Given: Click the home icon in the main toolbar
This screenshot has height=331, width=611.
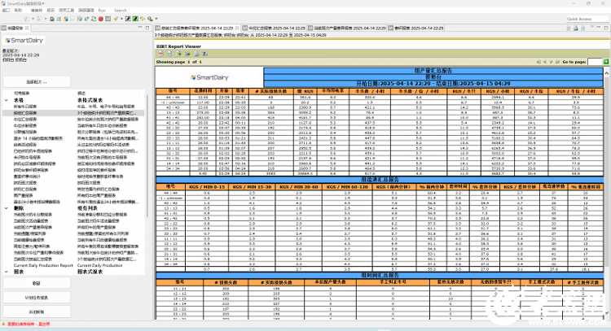Looking at the screenshot, I should pos(52,19).
